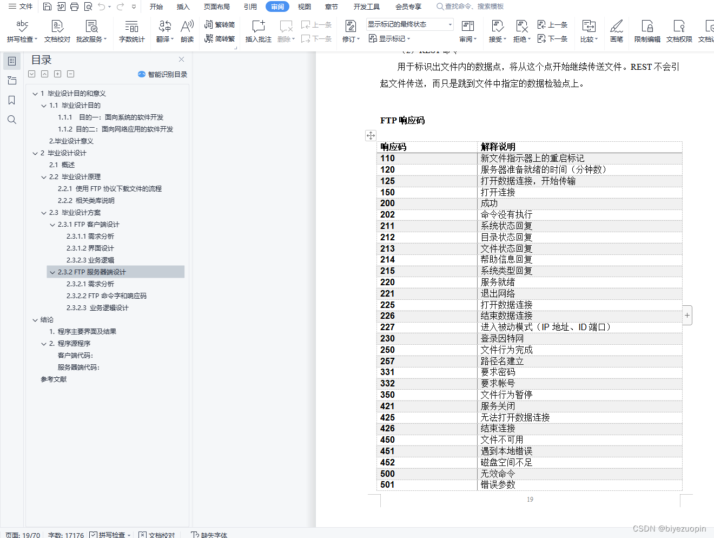Click the plus button at the table's right edge
Screen dimensions: 714x538
coord(687,315)
